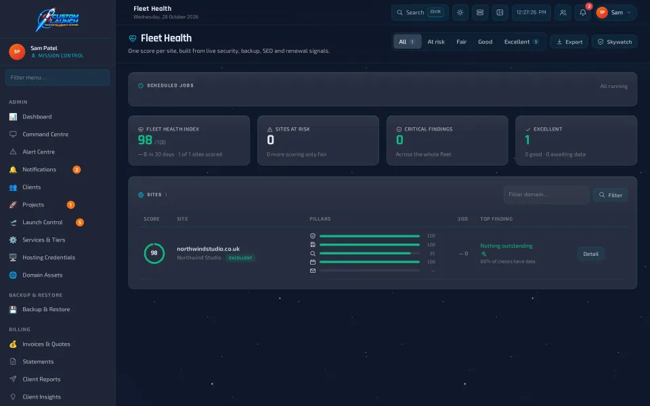Click the Hosting Credentials computer icon

[x=14, y=257]
